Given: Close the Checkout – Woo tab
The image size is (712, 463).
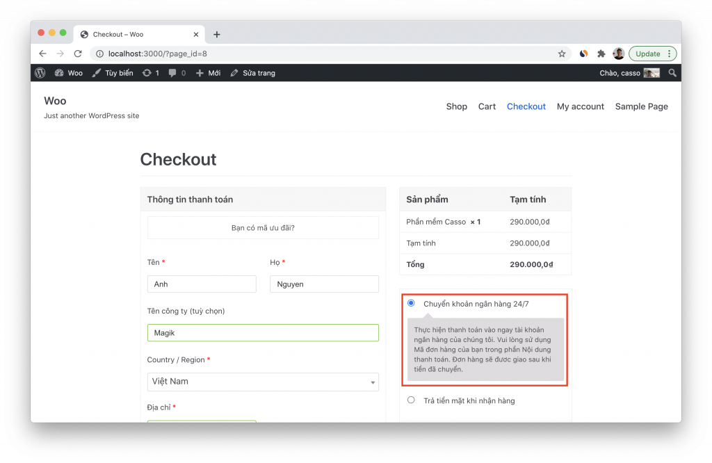Looking at the screenshot, I should 195,35.
